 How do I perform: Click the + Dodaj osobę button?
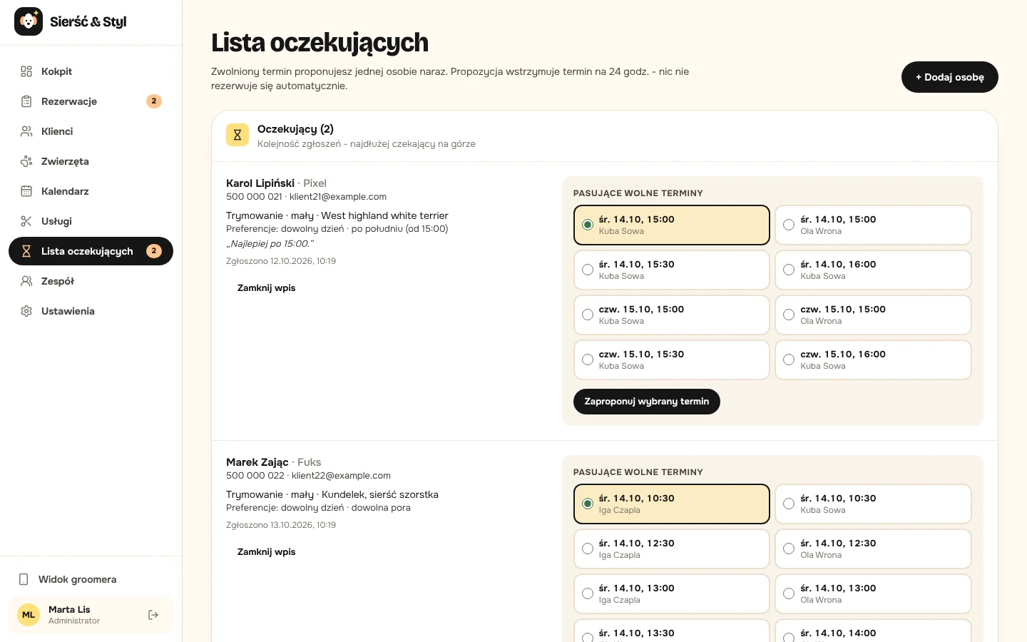point(950,77)
